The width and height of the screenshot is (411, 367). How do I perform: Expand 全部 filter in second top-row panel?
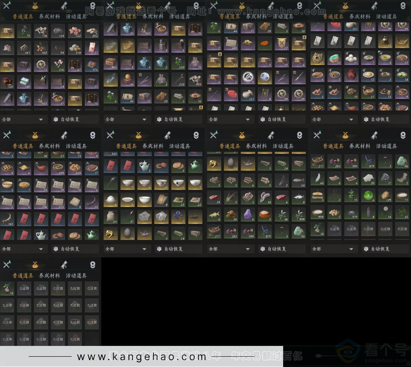(127, 119)
